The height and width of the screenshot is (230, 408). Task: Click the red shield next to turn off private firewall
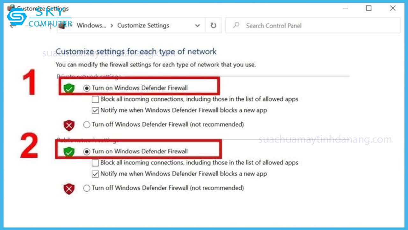(69, 125)
